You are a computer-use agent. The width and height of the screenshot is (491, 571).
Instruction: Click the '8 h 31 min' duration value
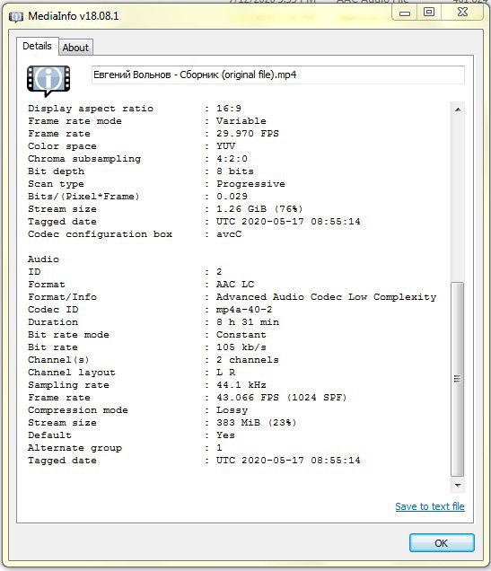click(x=248, y=322)
